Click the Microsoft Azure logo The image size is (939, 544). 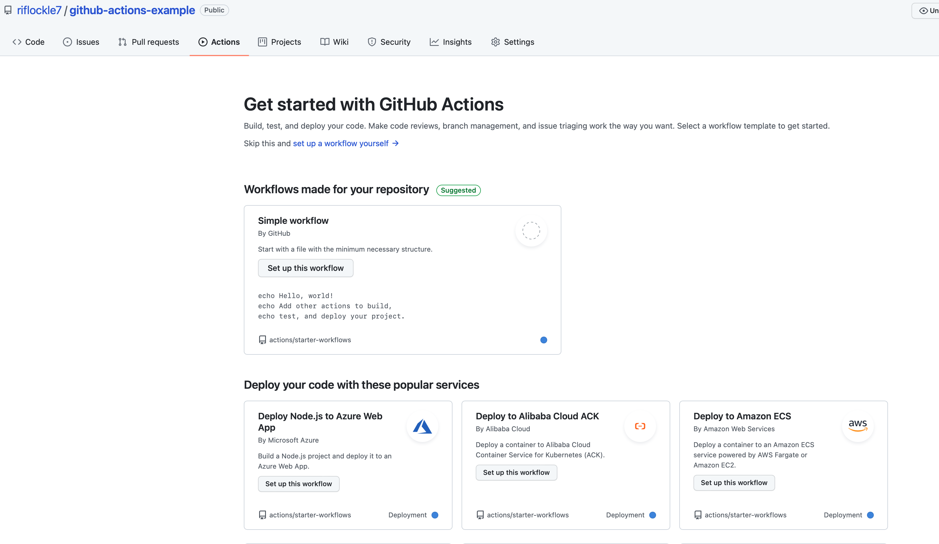click(x=422, y=426)
